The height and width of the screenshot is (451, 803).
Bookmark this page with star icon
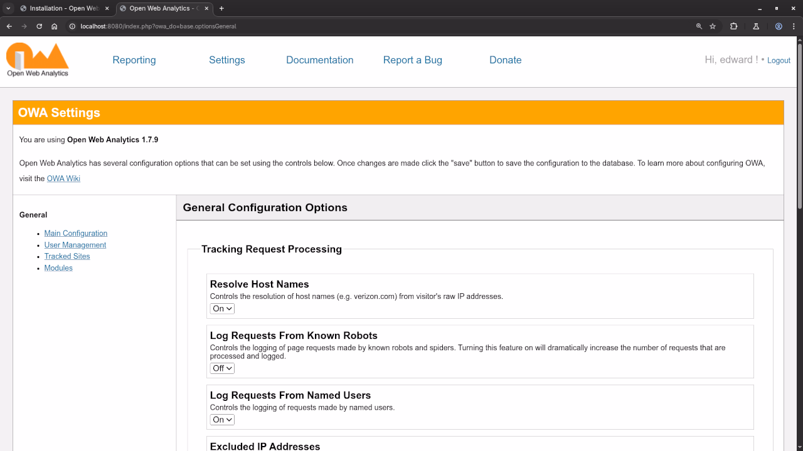713,26
